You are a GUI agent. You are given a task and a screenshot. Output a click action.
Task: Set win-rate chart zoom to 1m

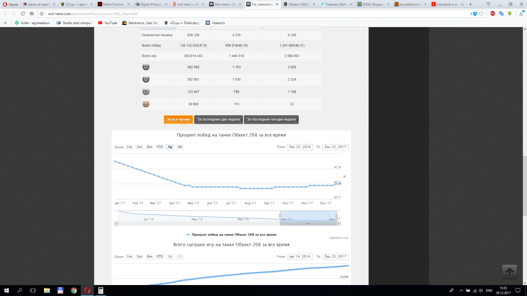(x=130, y=147)
